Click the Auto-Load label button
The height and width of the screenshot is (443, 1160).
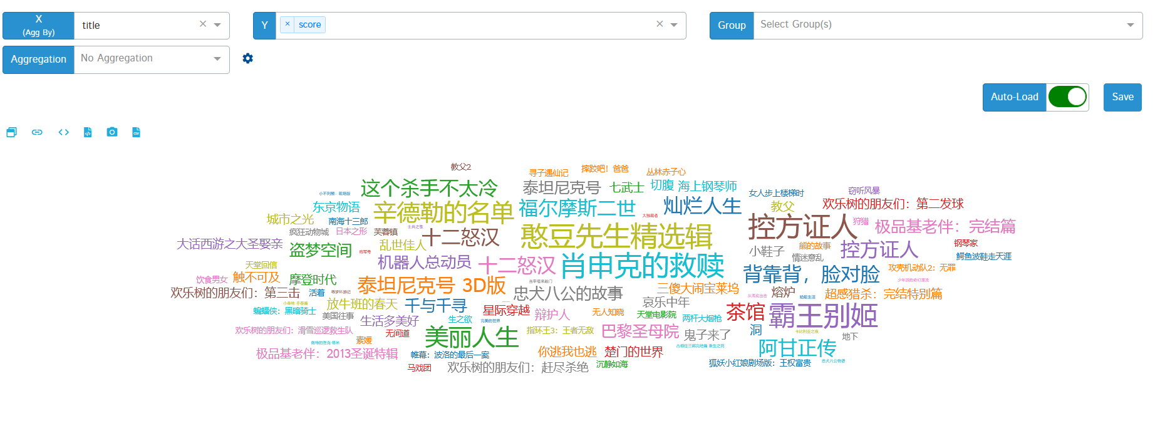pyautogui.click(x=1014, y=97)
